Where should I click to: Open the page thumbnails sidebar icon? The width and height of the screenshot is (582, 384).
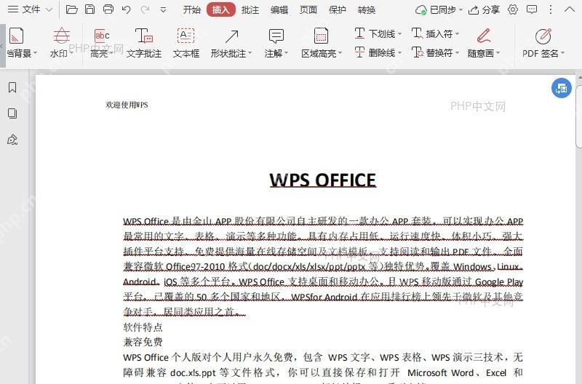[12, 113]
